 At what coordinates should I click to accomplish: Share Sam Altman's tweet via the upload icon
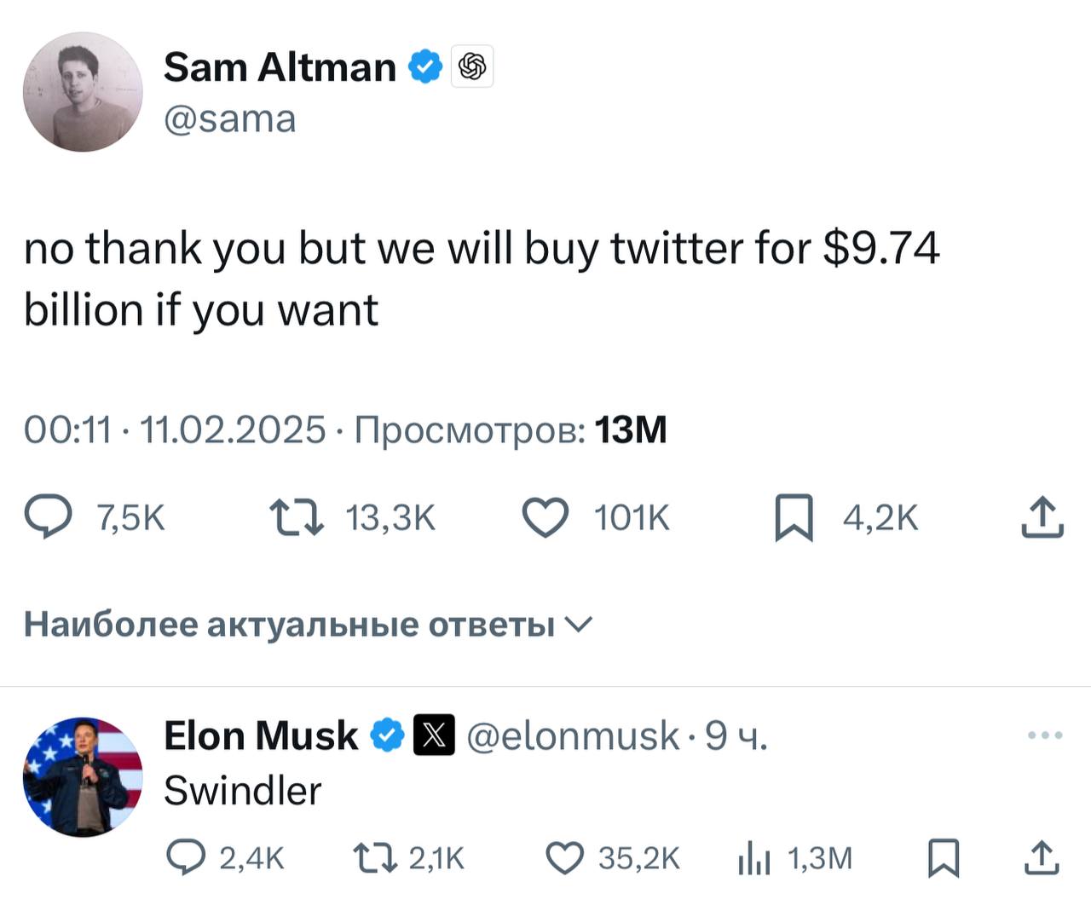pos(1042,517)
